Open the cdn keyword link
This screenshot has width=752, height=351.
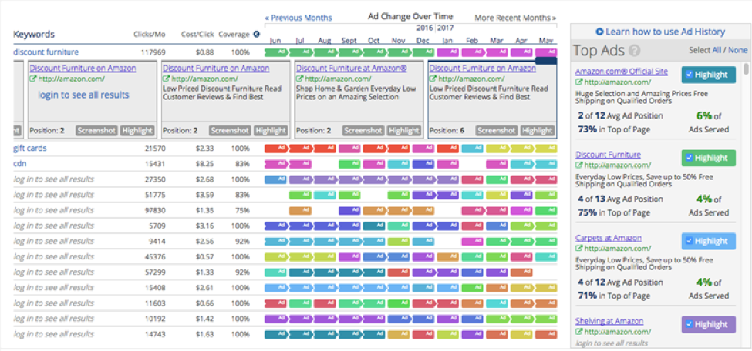pos(19,163)
